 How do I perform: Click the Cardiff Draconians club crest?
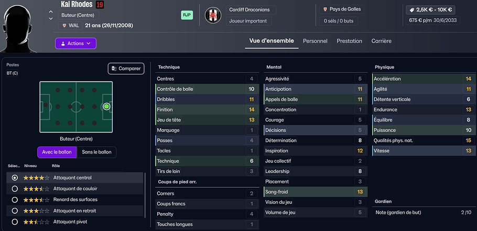pyautogui.click(x=213, y=15)
